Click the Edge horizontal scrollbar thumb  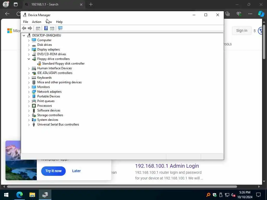(x=122, y=186)
